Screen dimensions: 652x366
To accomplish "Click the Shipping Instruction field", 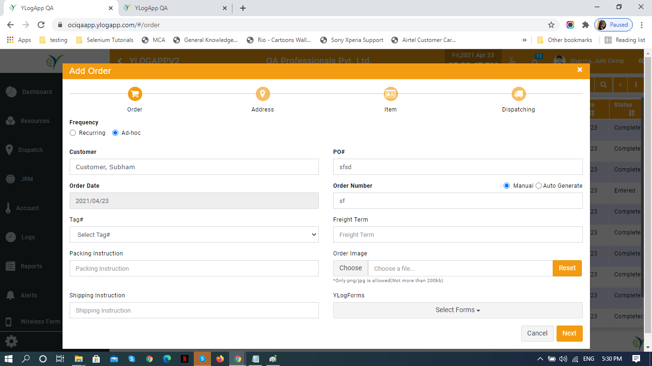I will coord(194,310).
